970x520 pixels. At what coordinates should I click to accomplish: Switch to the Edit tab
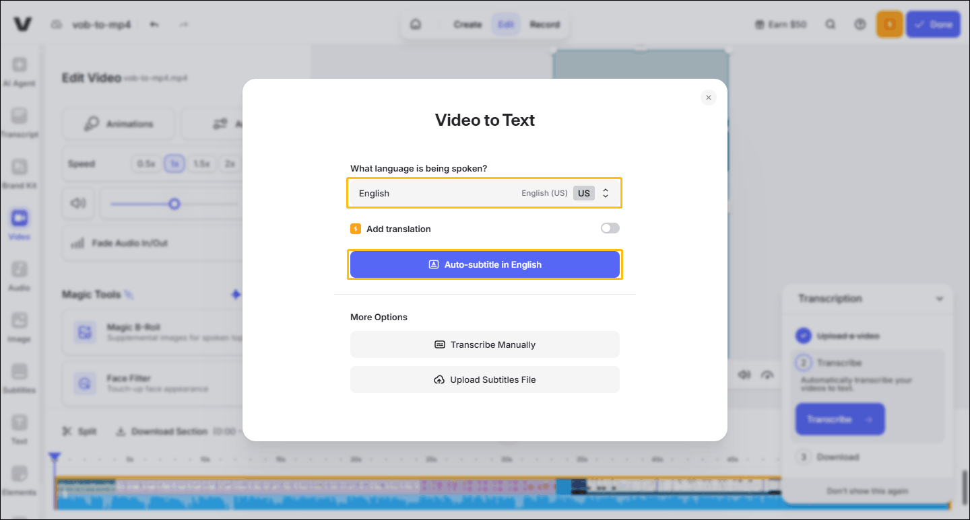click(506, 25)
